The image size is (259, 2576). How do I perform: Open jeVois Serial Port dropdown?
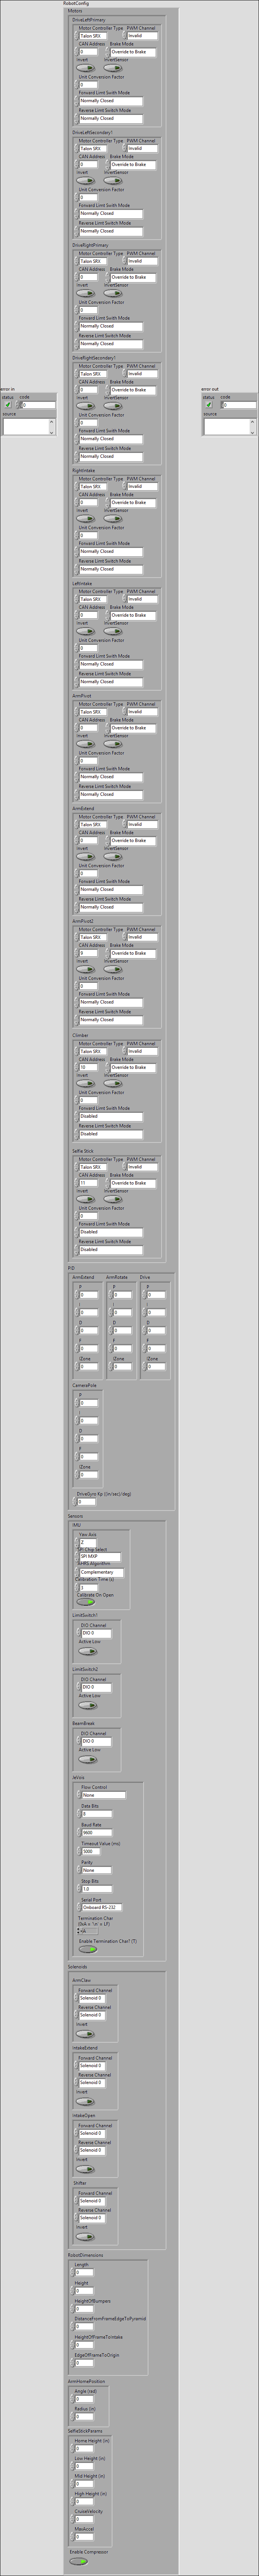click(x=100, y=1907)
